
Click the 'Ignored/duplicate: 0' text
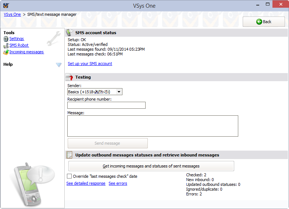(204, 189)
